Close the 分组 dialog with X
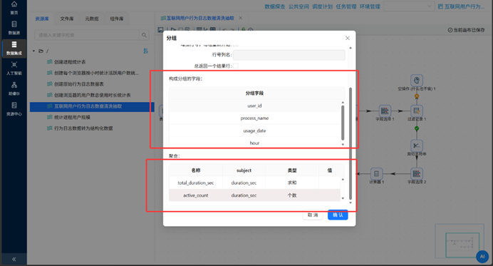Screen dimensions: 493x266 point(348,38)
